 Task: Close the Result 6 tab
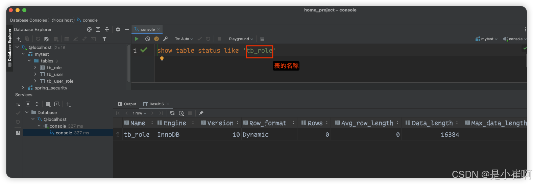168,104
